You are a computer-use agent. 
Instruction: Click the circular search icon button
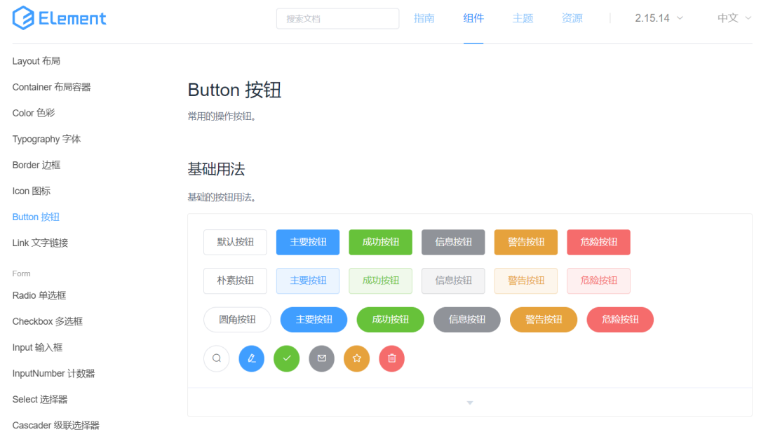tap(217, 358)
